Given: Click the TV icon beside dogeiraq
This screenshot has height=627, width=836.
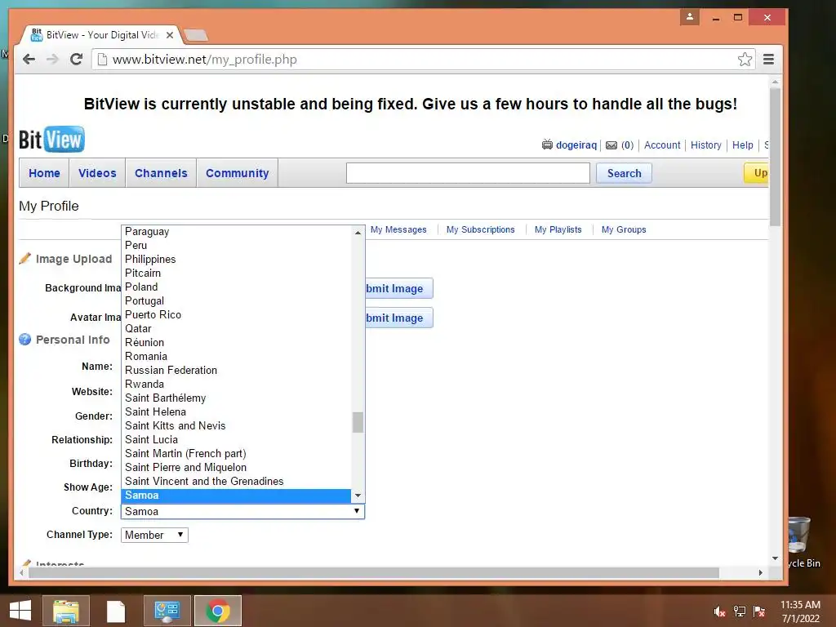Looking at the screenshot, I should [547, 145].
